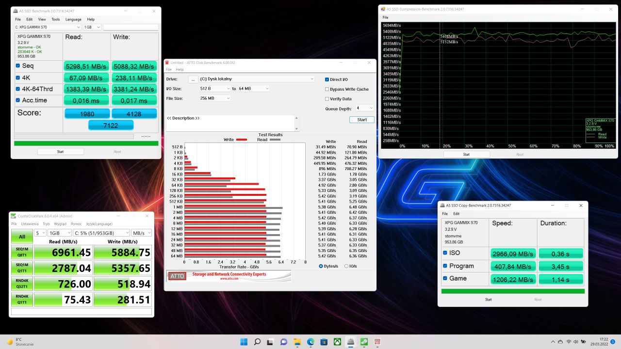Click CrystalDiskMark title bar icon

click(x=14, y=216)
